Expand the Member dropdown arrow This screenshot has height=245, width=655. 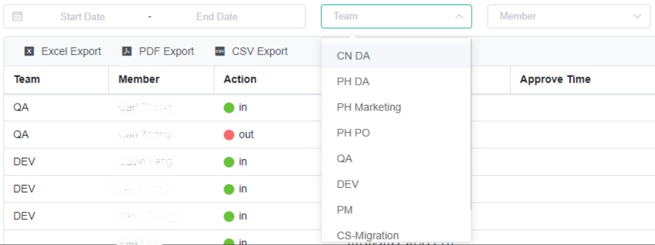637,16
